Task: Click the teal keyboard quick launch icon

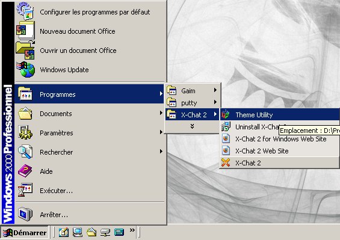Action: click(119, 232)
